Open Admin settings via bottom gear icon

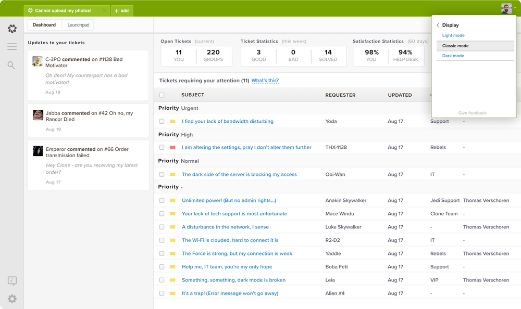[x=12, y=299]
